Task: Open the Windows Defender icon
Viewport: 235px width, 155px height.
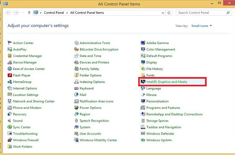Action: point(143,134)
